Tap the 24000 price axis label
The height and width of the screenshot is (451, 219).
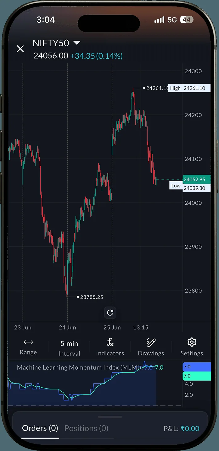tap(193, 203)
